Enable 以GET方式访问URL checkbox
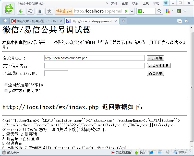The width and height of the screenshot is (194, 156). coord(6,91)
